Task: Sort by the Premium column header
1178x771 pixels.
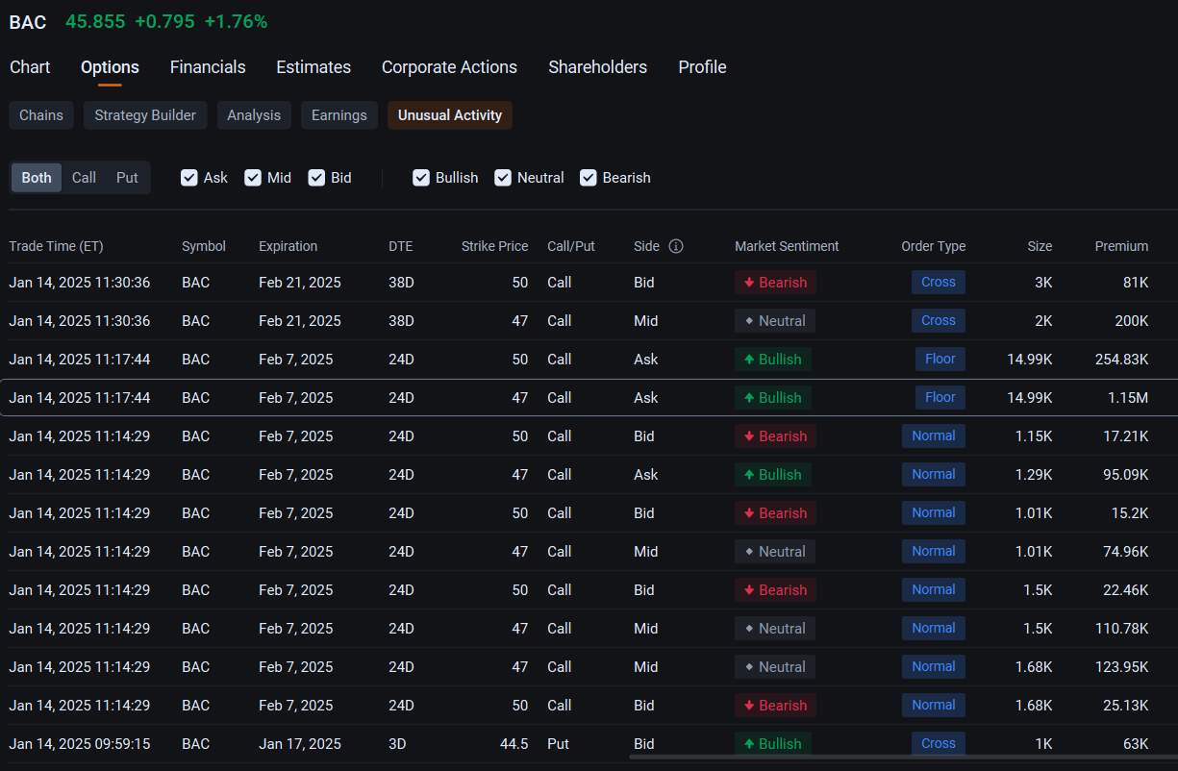Action: tap(1121, 246)
